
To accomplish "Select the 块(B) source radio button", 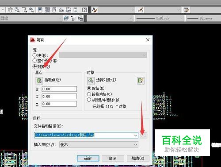I will (34, 55).
